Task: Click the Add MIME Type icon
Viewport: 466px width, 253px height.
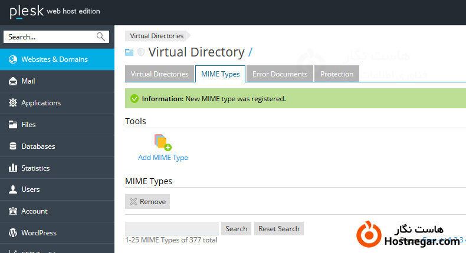Action: click(162, 143)
